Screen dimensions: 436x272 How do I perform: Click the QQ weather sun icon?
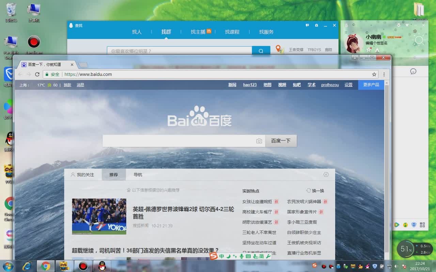(x=419, y=40)
